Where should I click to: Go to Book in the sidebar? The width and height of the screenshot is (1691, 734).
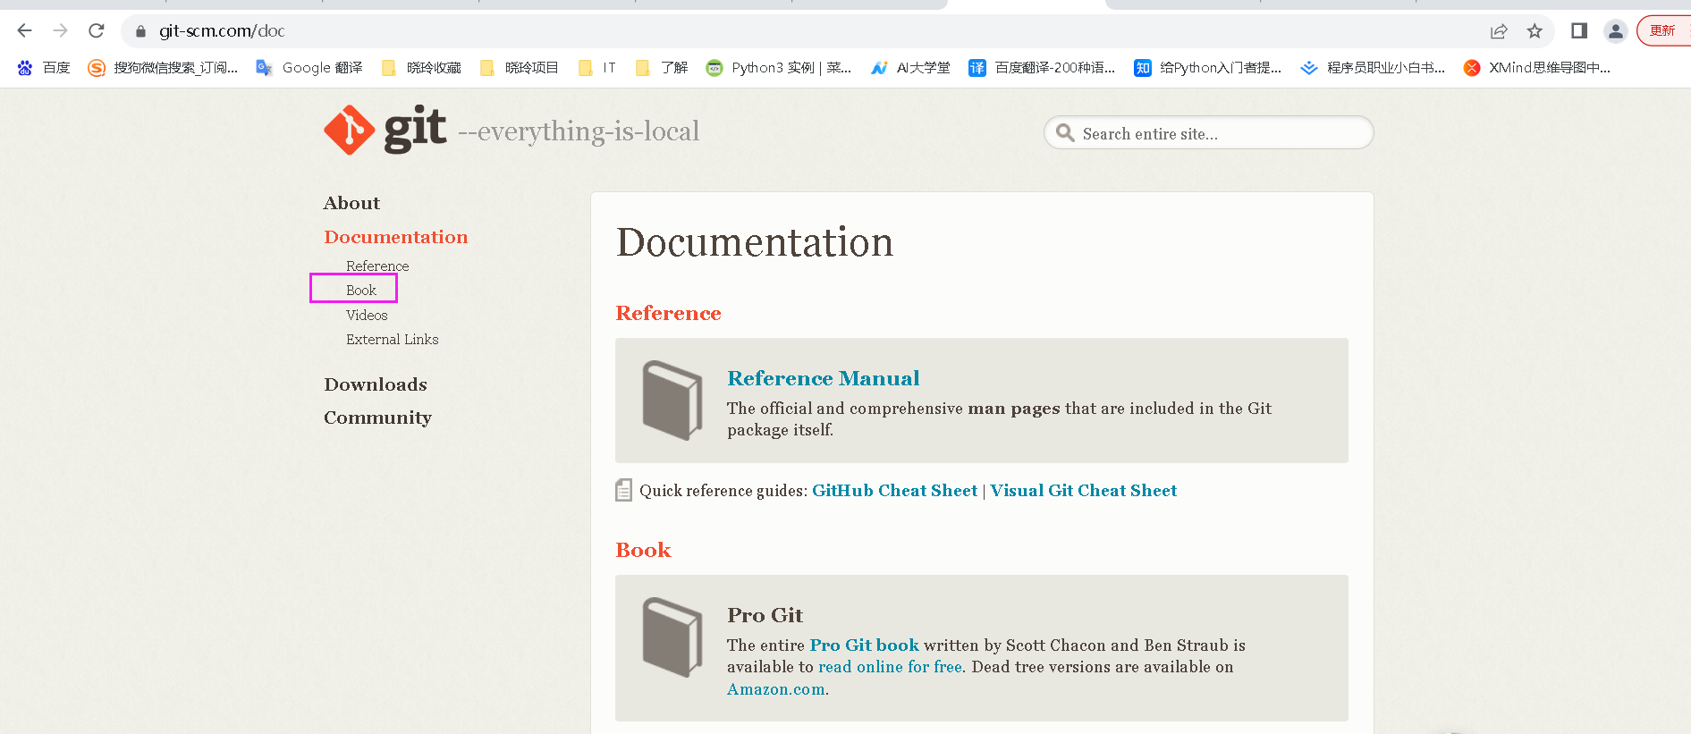[361, 291]
